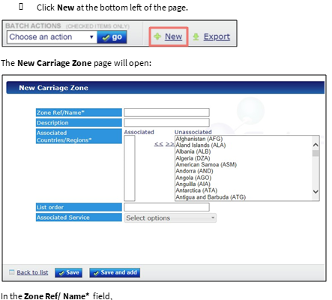This screenshot has width=332, height=300.
Task: Click the Unassociated list scroll down arrow
Action: point(316,192)
